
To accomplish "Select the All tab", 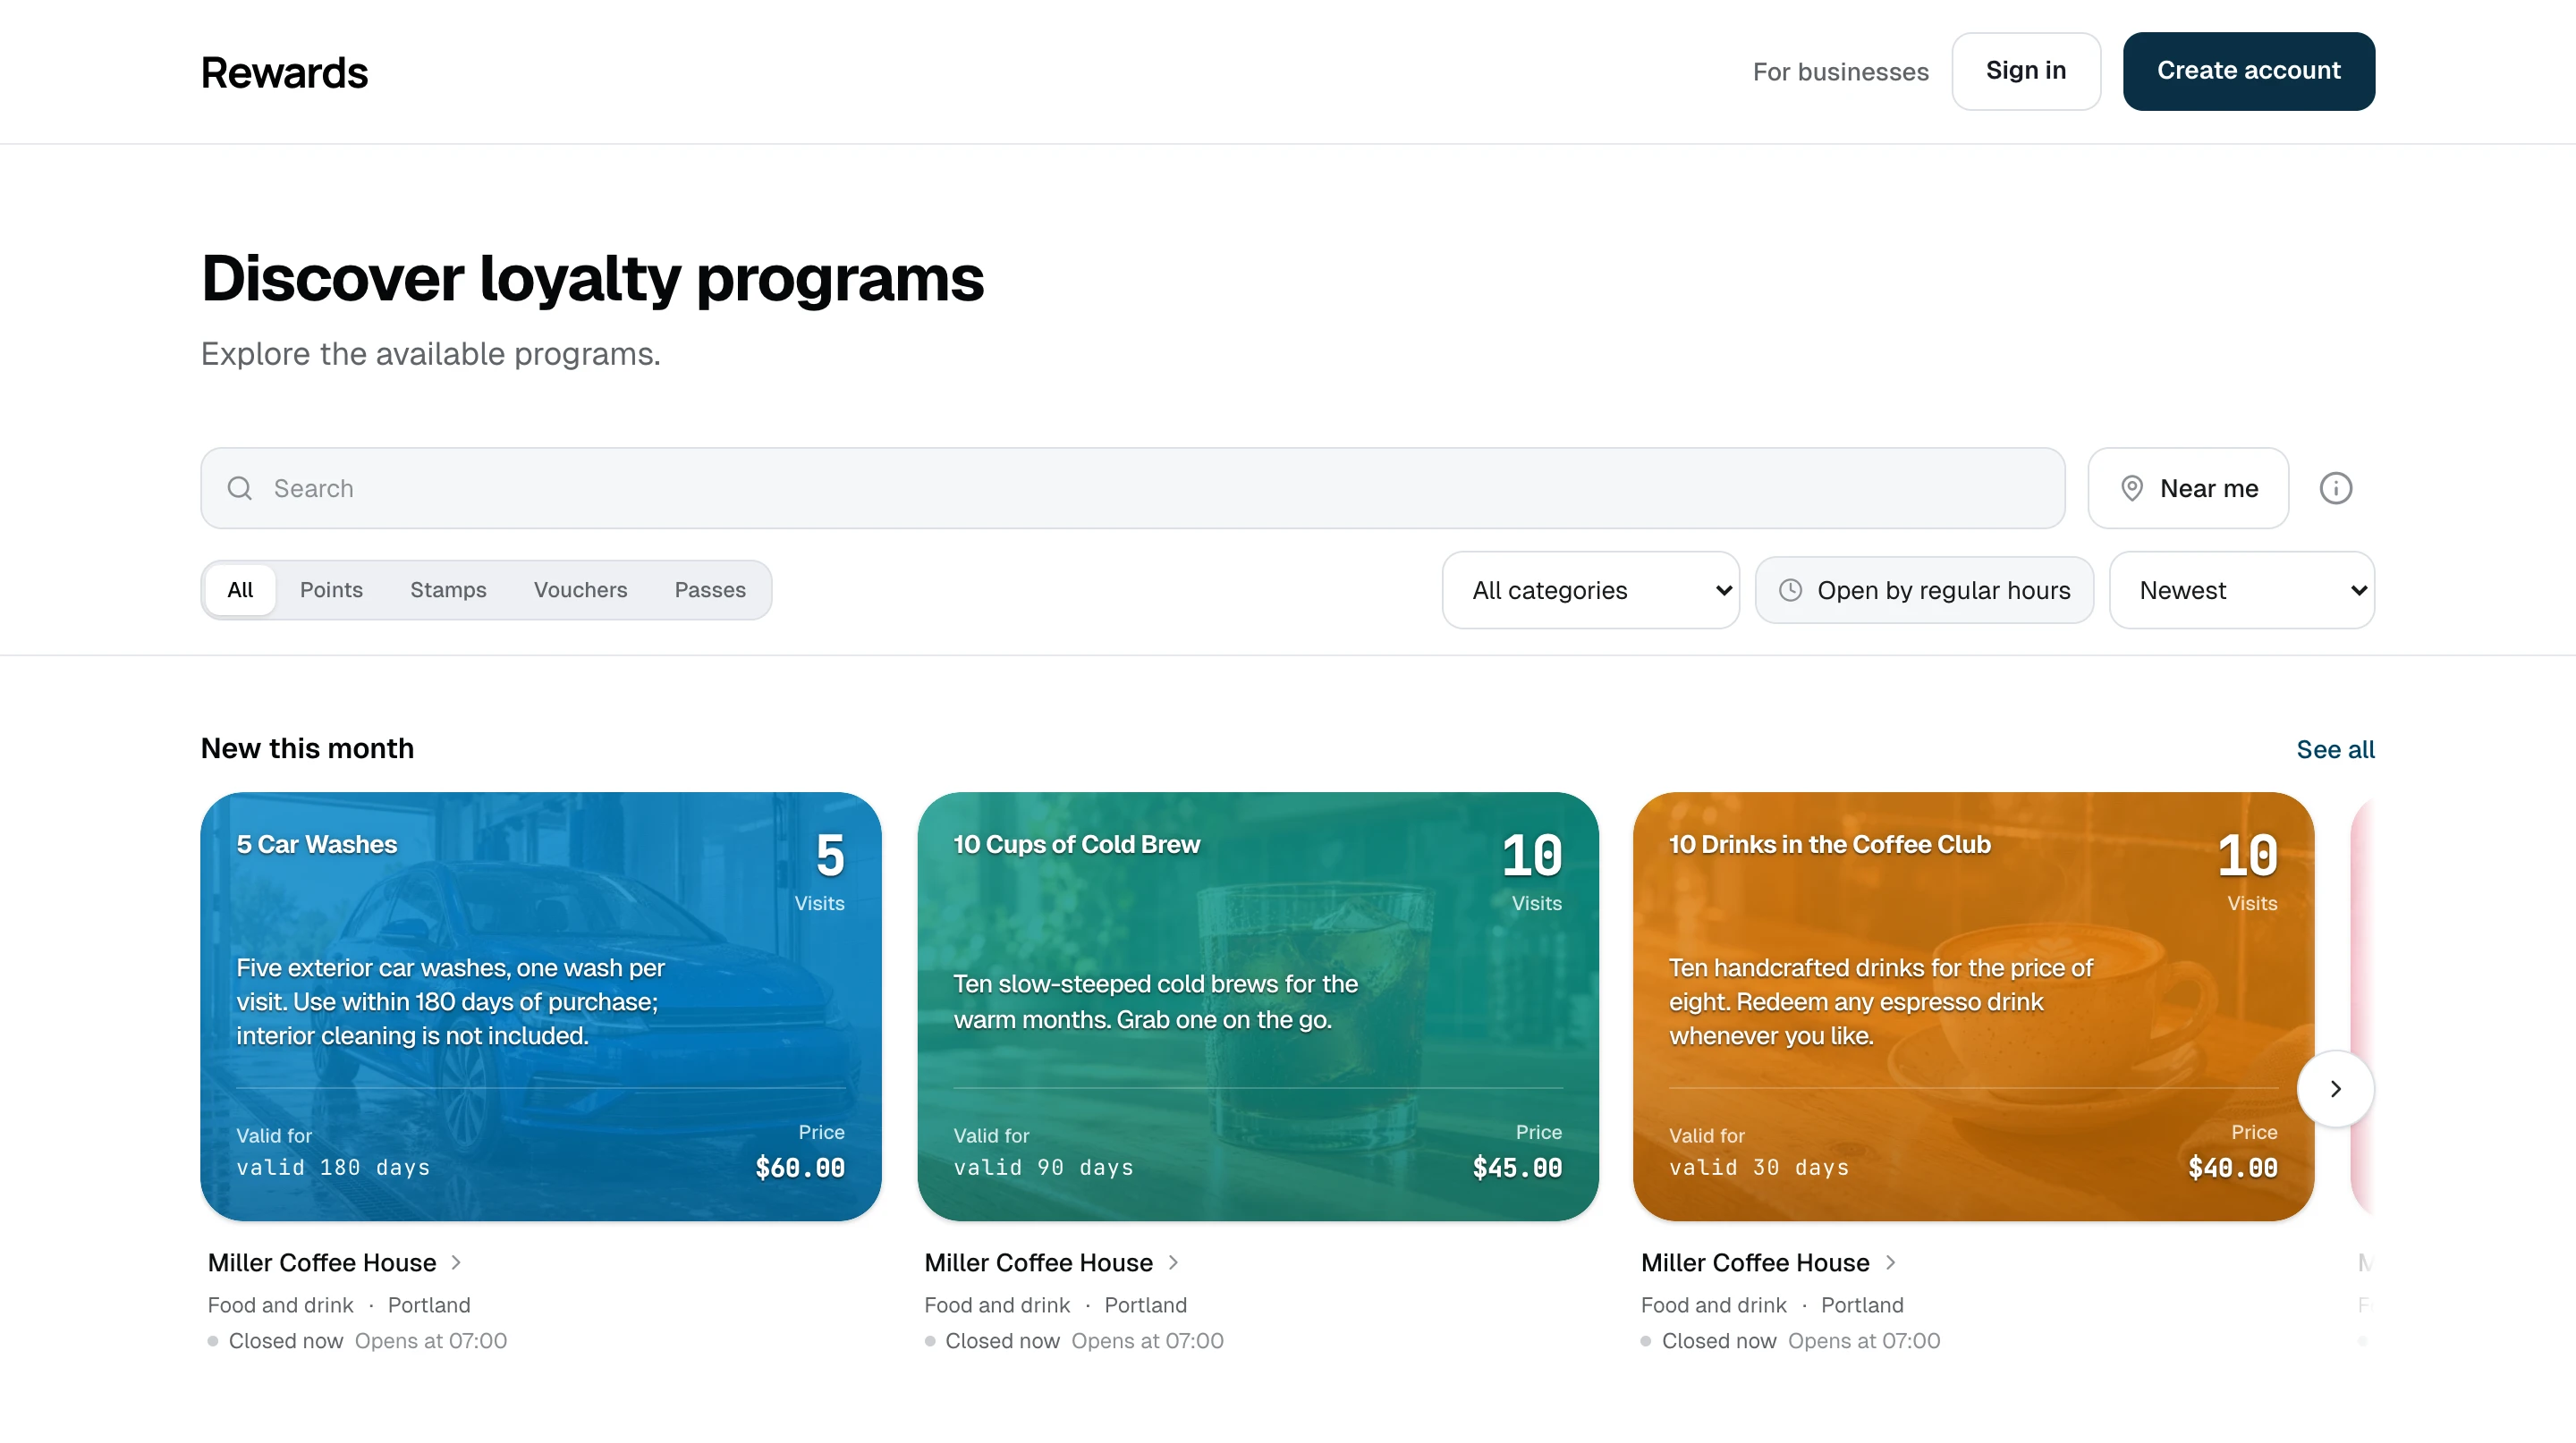I will [240, 591].
